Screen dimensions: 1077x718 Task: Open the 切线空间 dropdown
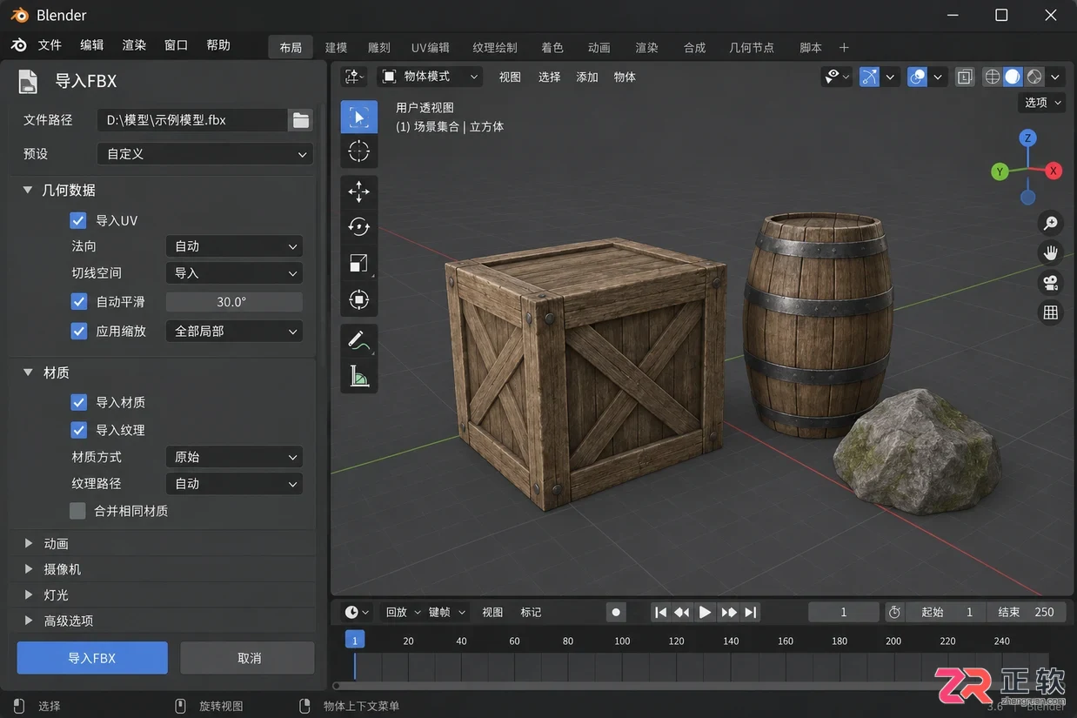(234, 273)
